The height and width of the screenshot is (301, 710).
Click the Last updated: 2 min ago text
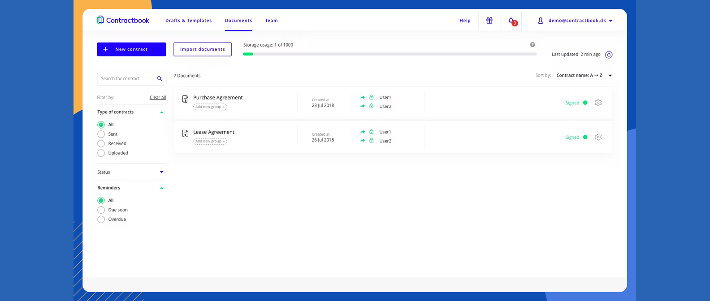[x=576, y=54]
